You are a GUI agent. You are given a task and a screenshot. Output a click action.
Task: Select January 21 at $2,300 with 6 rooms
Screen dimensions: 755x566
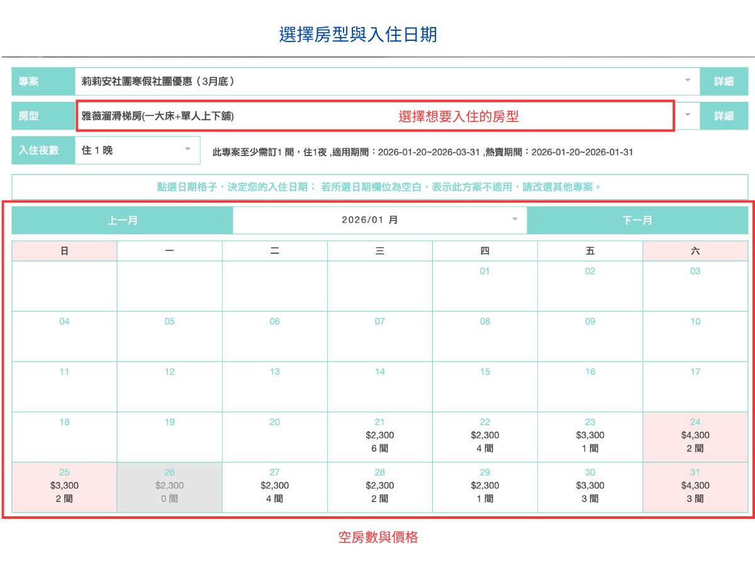(x=380, y=435)
